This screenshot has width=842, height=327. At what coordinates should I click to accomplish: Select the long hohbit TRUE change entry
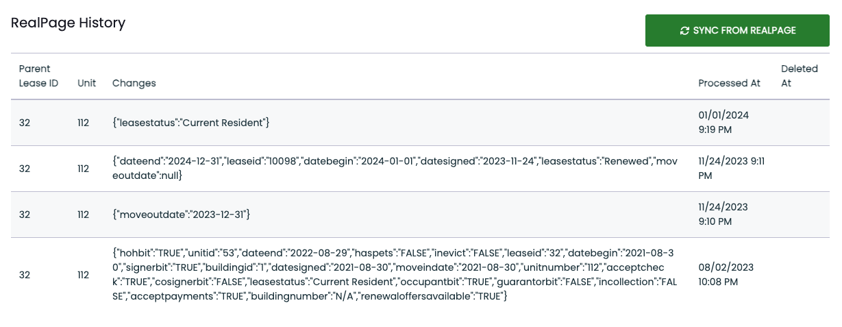tap(395, 275)
